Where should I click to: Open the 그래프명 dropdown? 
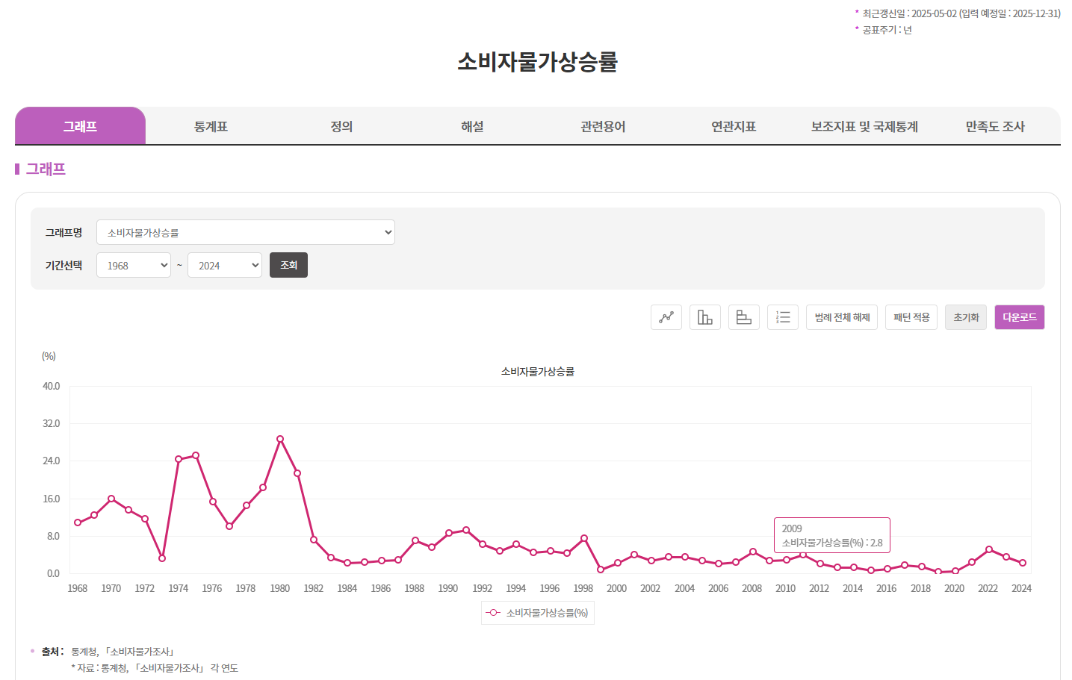click(x=246, y=232)
